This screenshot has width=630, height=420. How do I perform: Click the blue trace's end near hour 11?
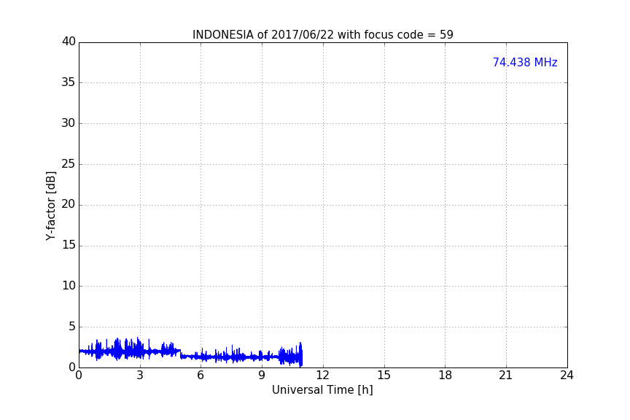tap(300, 355)
